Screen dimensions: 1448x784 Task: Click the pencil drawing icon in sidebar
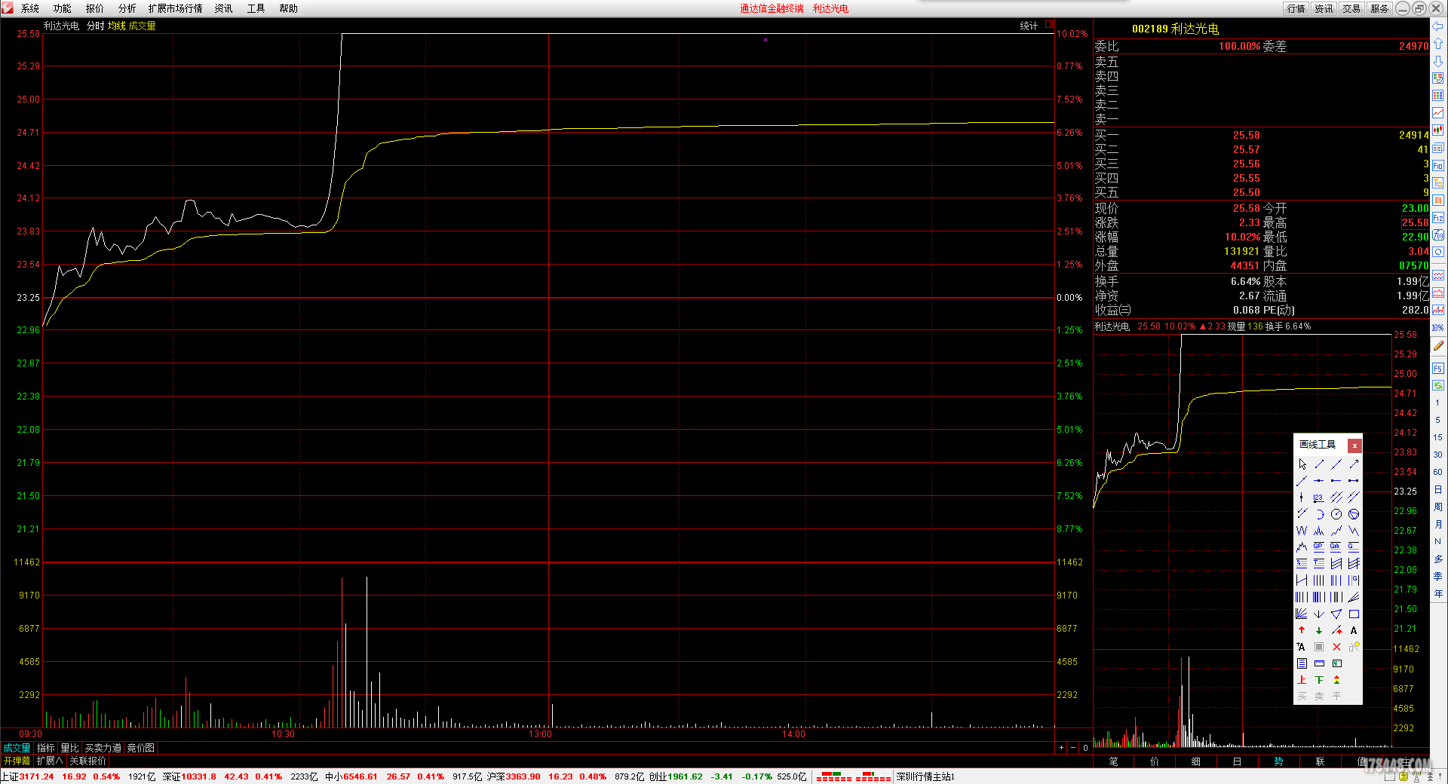(1437, 346)
